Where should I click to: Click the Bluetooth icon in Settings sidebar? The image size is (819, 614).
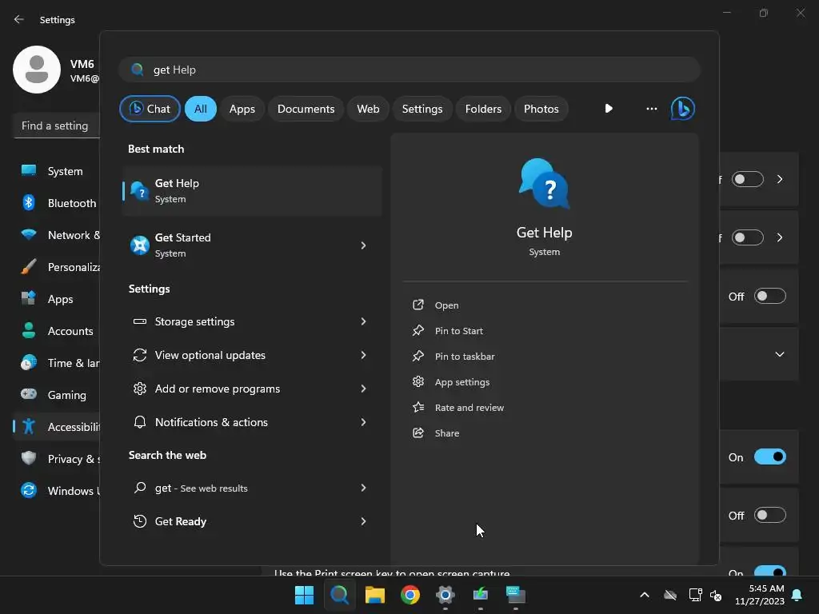click(29, 202)
